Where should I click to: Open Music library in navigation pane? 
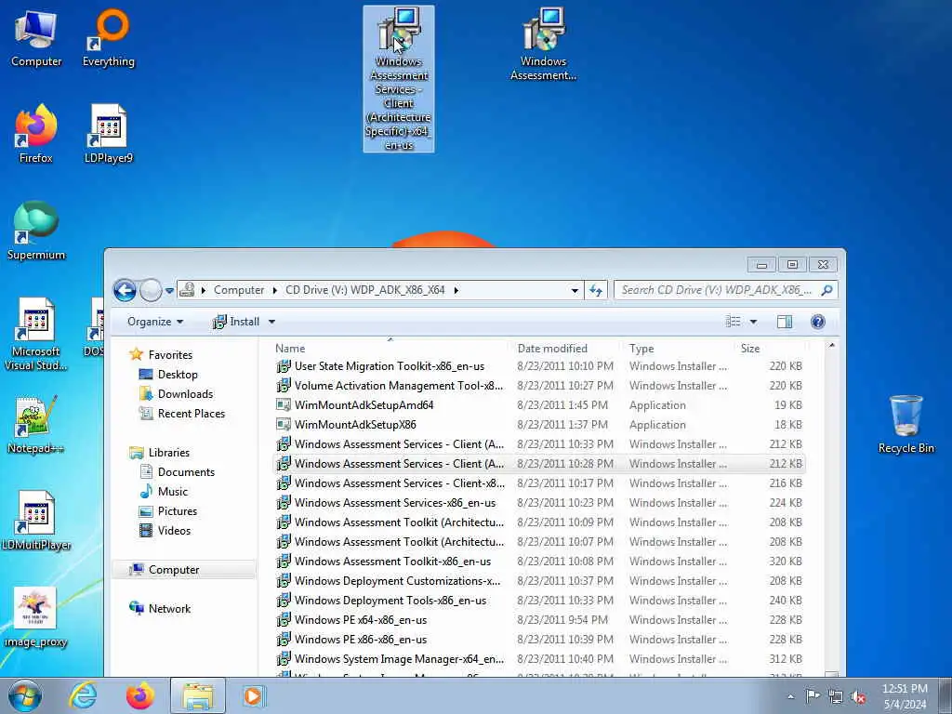[x=172, y=491]
